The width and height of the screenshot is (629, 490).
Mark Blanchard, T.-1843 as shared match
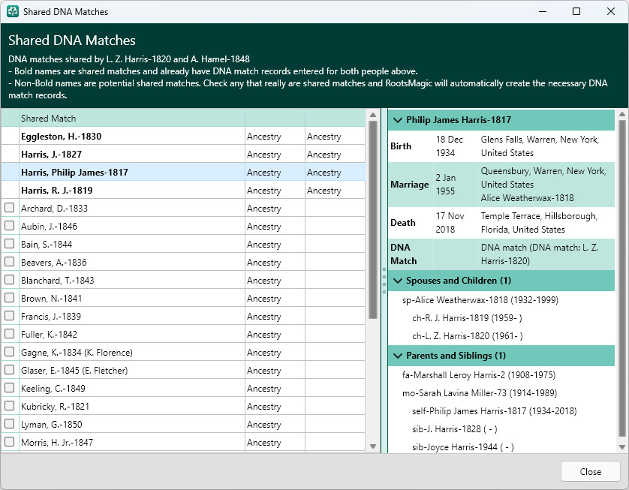(9, 280)
